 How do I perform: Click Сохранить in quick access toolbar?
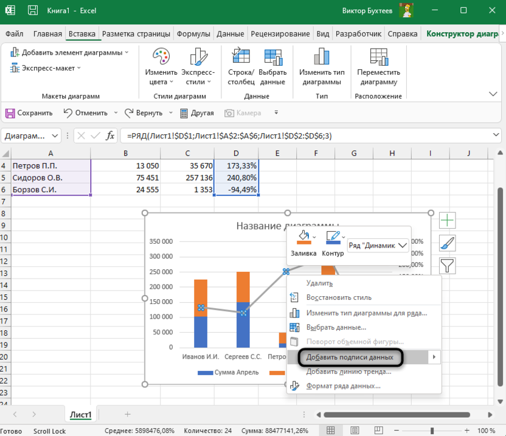tap(29, 113)
